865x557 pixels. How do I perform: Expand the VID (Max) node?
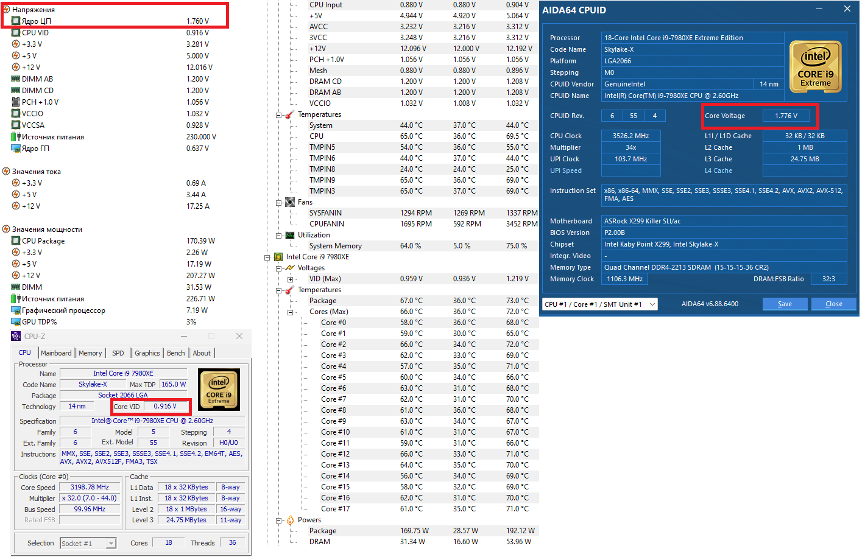click(291, 279)
